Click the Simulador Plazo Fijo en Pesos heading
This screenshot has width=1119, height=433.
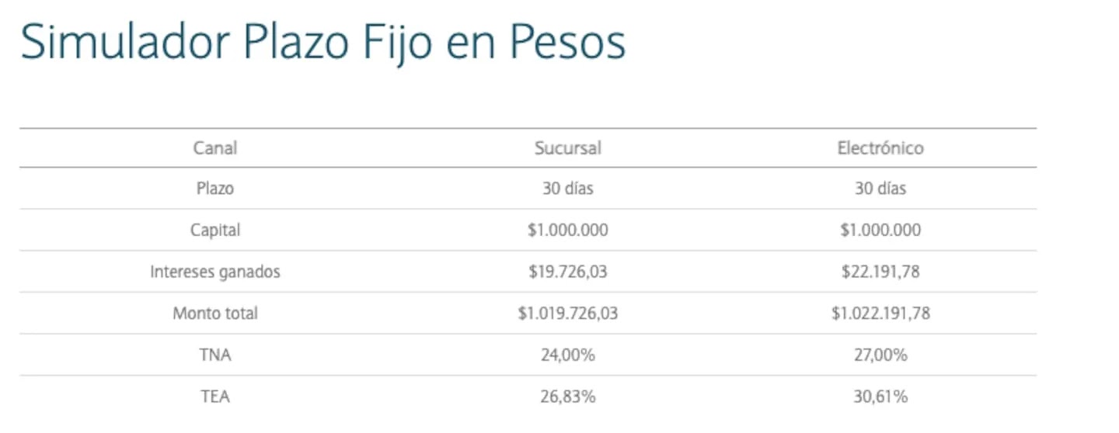coord(322,42)
